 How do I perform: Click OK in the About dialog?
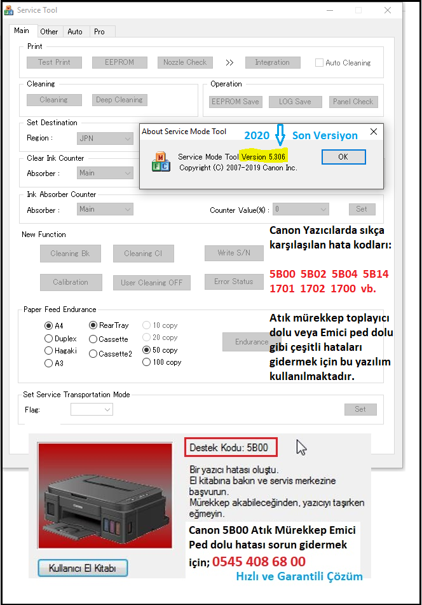coord(344,156)
